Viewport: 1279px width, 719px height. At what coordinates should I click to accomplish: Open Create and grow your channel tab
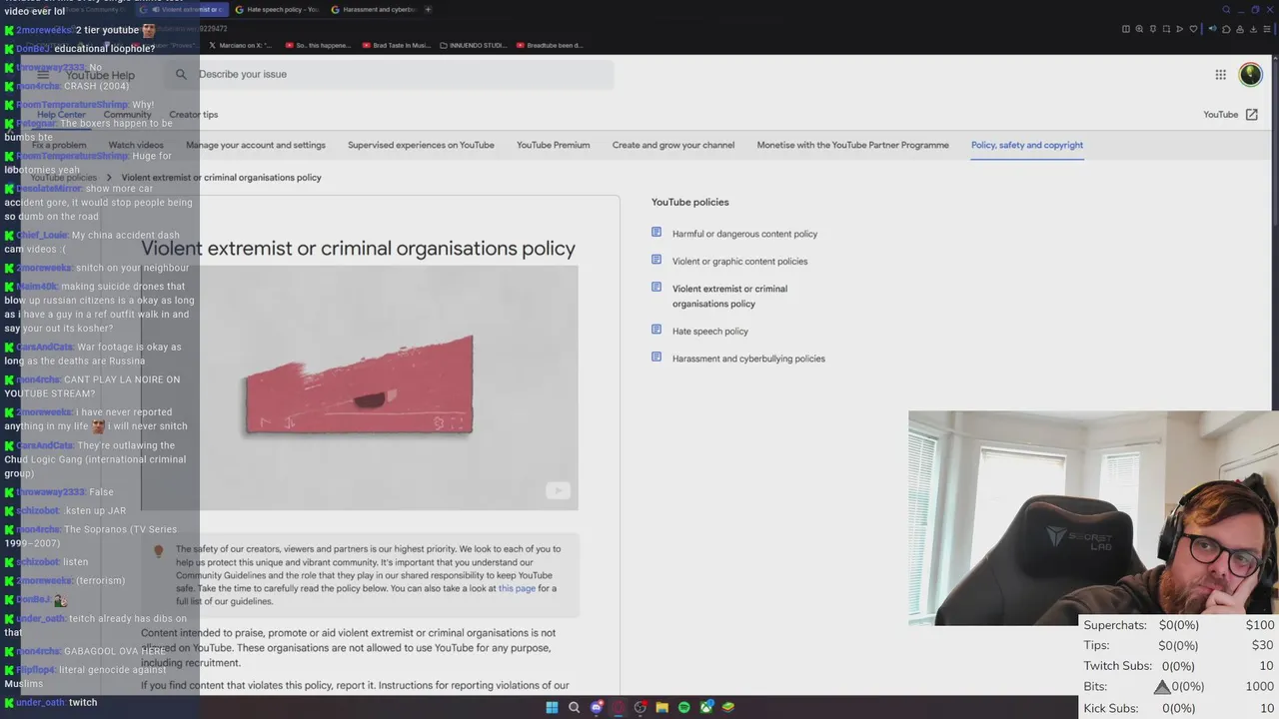click(x=673, y=145)
